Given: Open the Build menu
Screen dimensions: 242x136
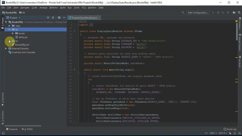Looking at the screenshot, I should [63, 8].
